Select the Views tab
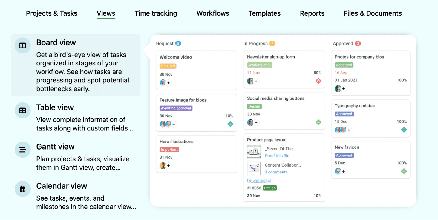This screenshot has height=220, width=438. click(106, 13)
